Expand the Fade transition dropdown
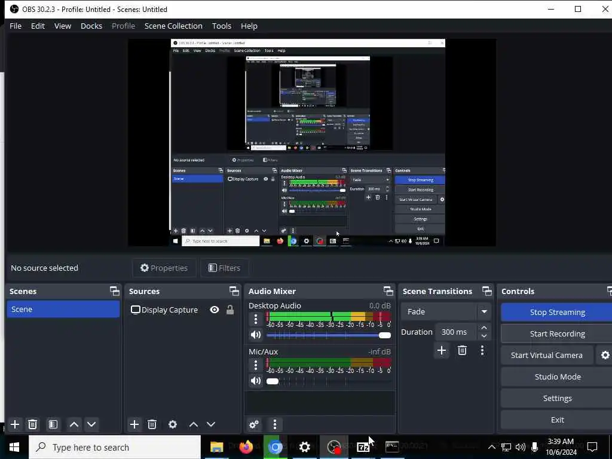612x459 pixels. coord(484,311)
